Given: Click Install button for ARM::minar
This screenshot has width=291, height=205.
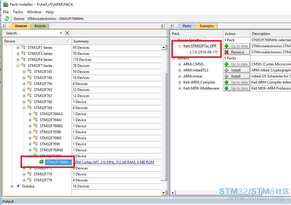Looking at the screenshot, I should 237,76.
